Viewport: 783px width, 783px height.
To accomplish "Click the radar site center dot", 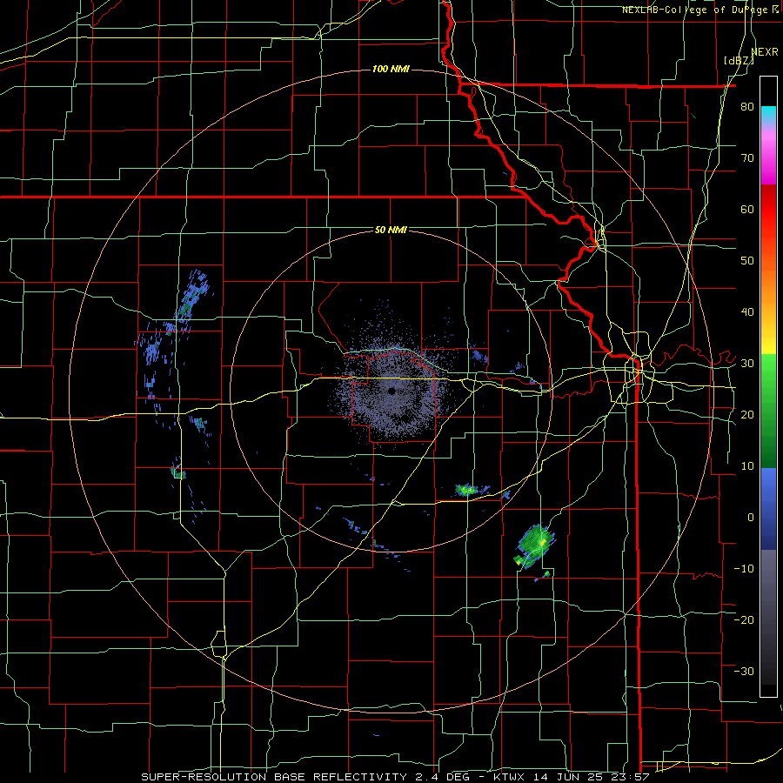I will pos(391,391).
